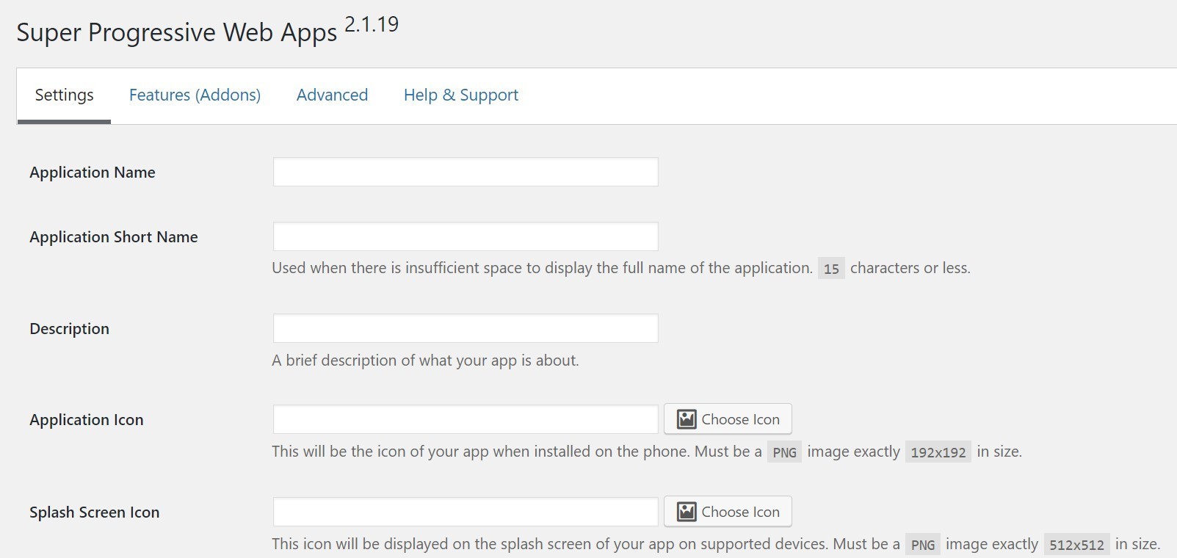1177x558 pixels.
Task: Focus the Application Name input field
Action: click(x=466, y=172)
